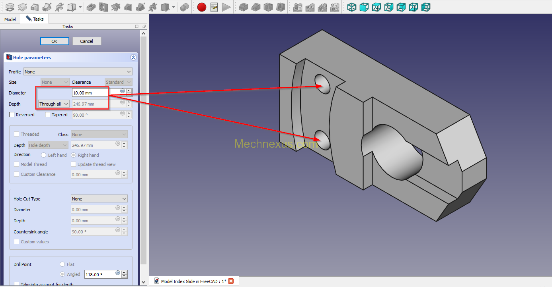Enable the Tapered checkbox

pos(48,115)
